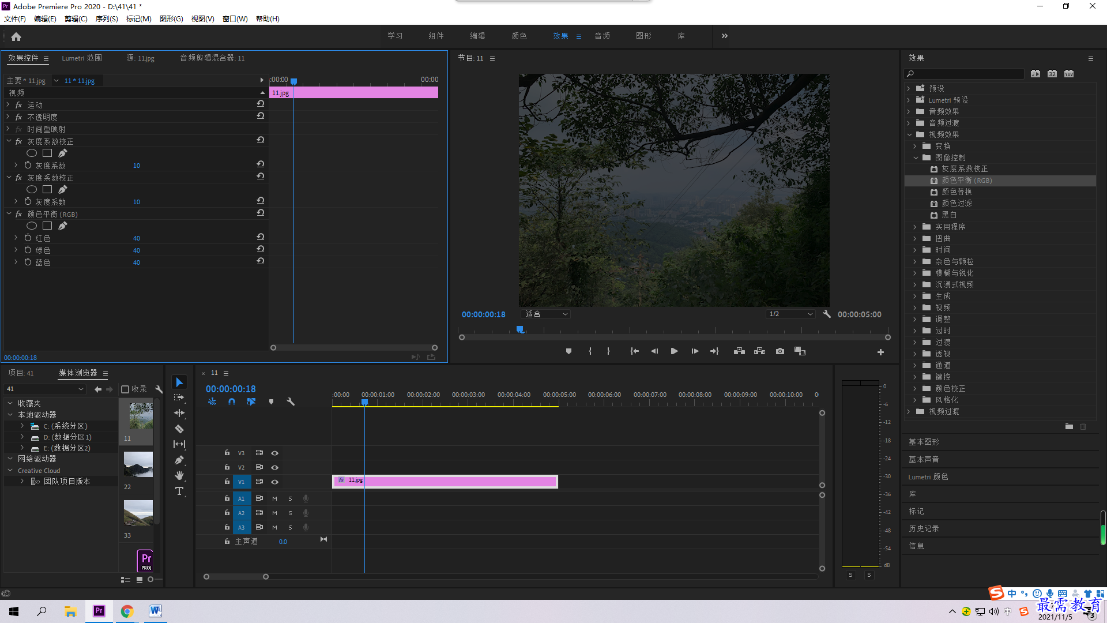Select the Hand tool

179,475
